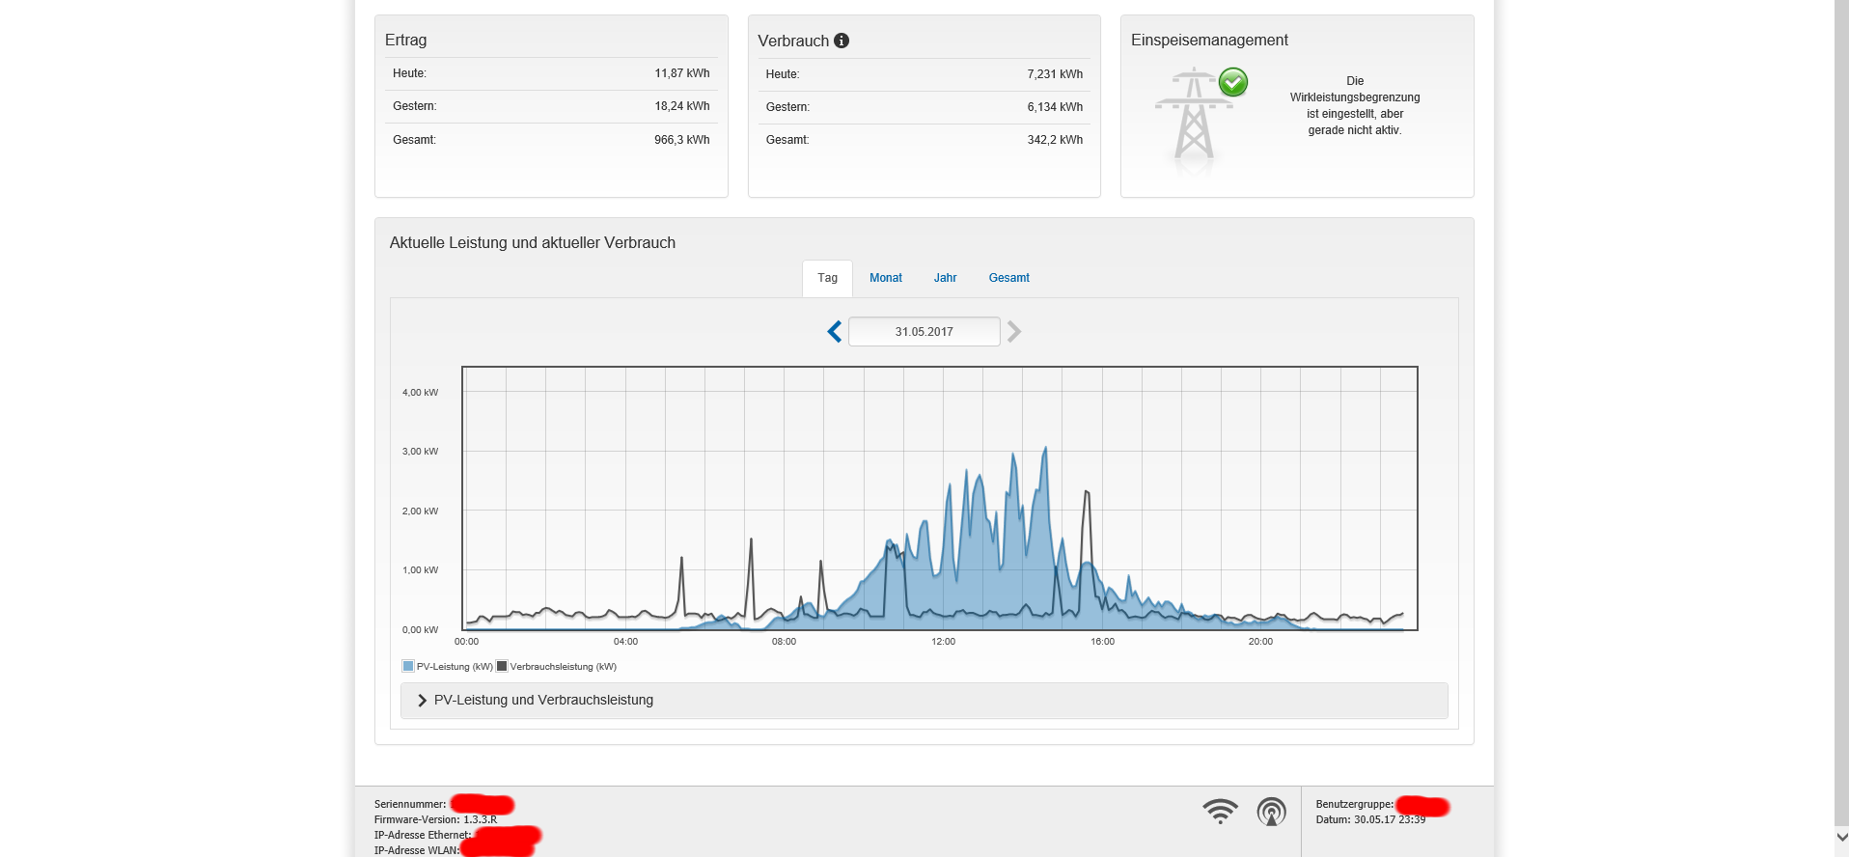The width and height of the screenshot is (1849, 857).
Task: Switch to the Tag tab
Action: [x=827, y=278]
